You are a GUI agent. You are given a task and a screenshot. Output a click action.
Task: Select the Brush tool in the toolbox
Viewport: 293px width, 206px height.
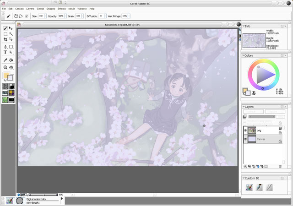[x=5, y=28]
